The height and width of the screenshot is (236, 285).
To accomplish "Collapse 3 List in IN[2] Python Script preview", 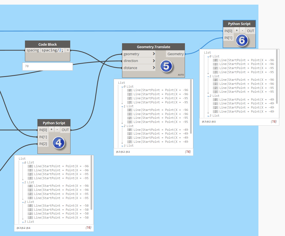I will (x=23, y=222).
